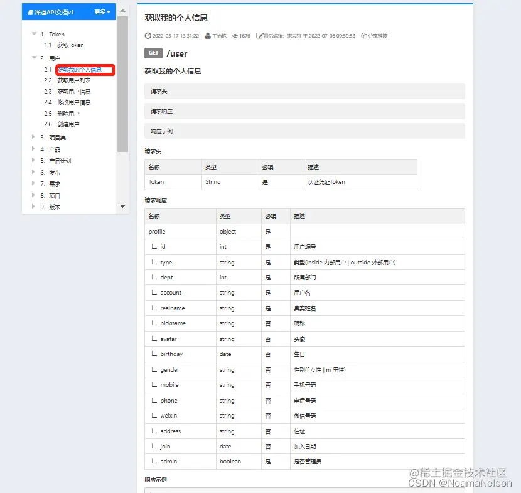The image size is (521, 493).
Task: Click the eye view-count icon
Action: click(x=235, y=36)
